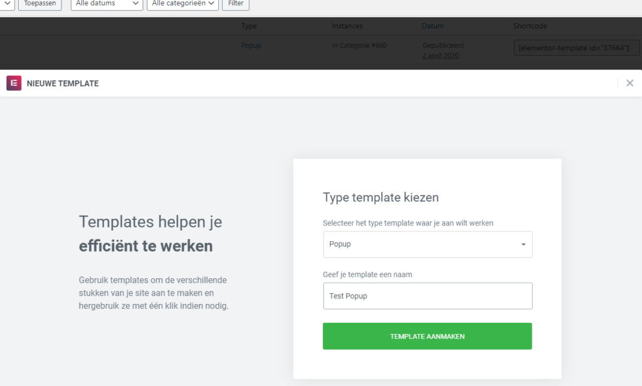Close the Nieuwe Template dialog

tap(629, 83)
